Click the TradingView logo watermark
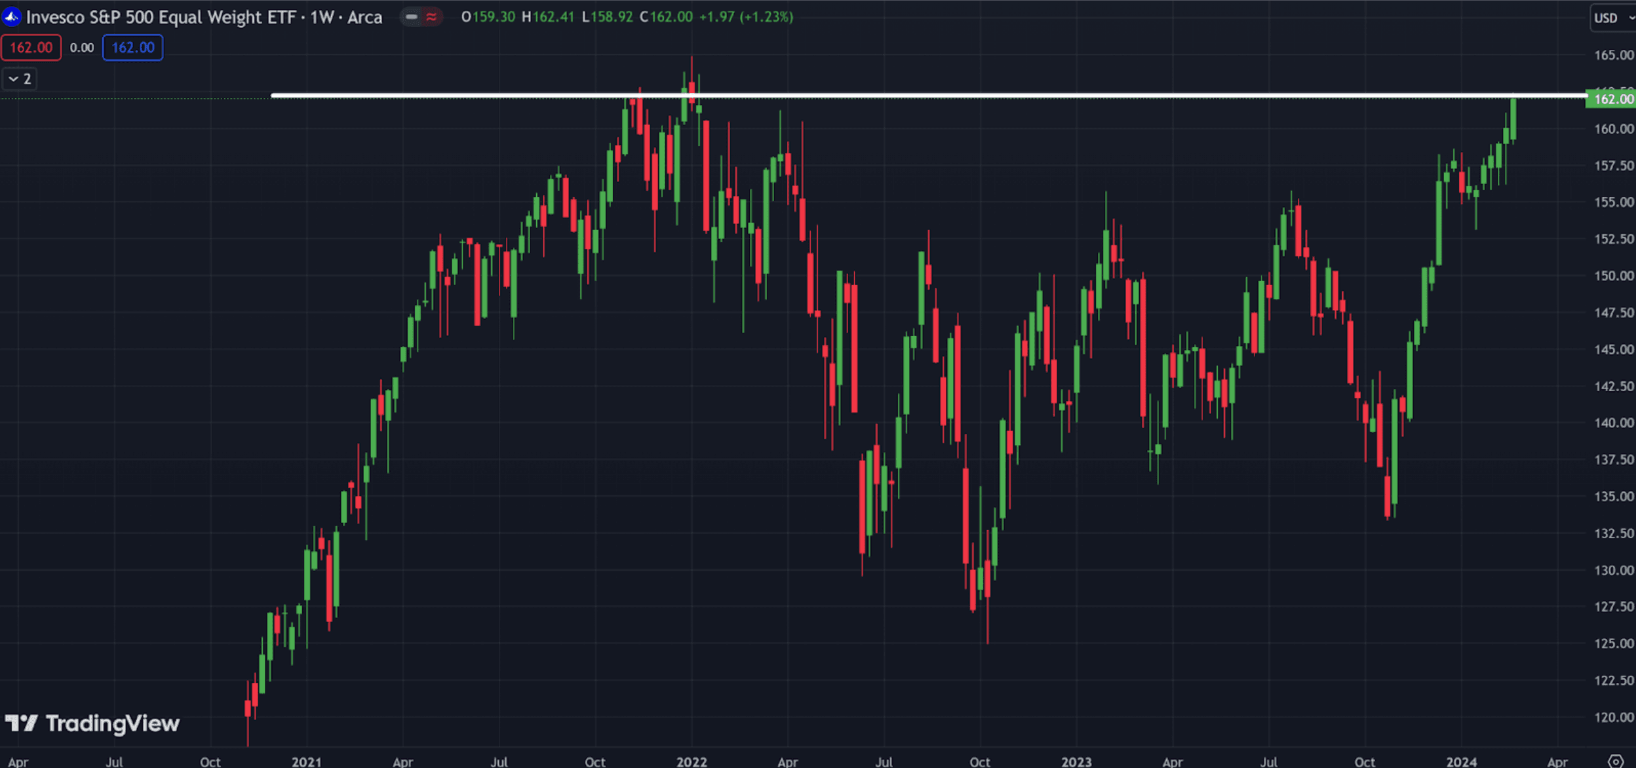This screenshot has height=768, width=1636. pyautogui.click(x=92, y=723)
